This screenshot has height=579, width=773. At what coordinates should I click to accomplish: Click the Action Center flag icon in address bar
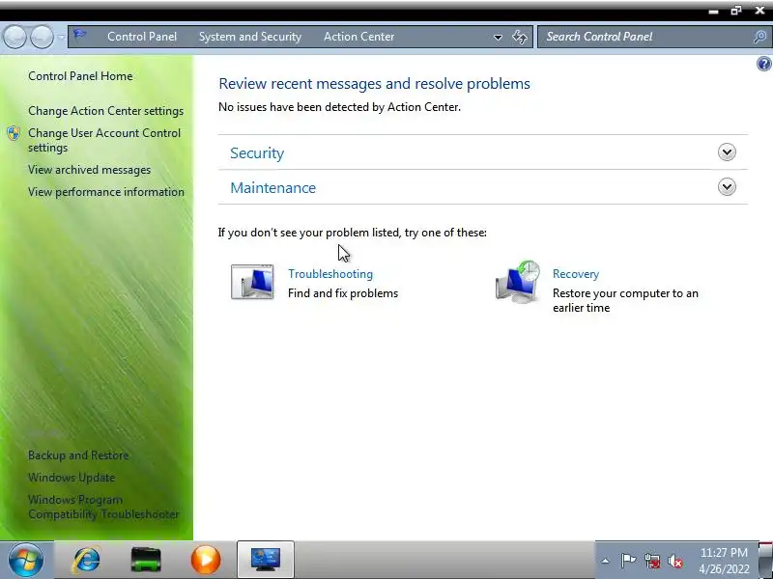point(79,36)
